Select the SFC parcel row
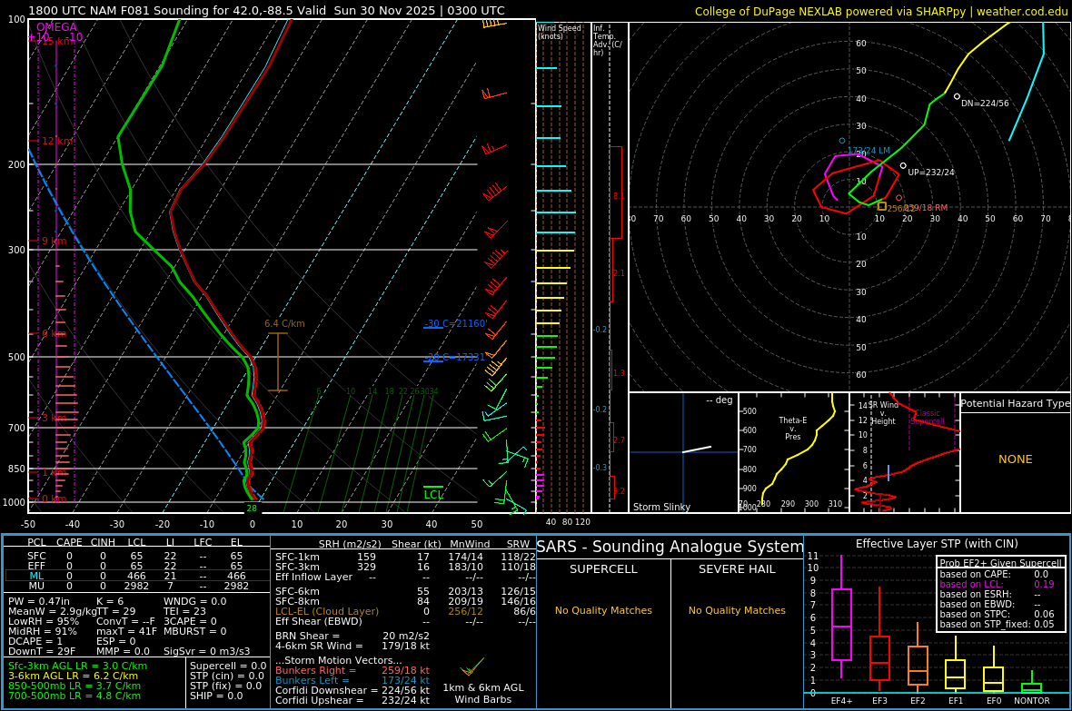1072x711 pixels. [137, 557]
